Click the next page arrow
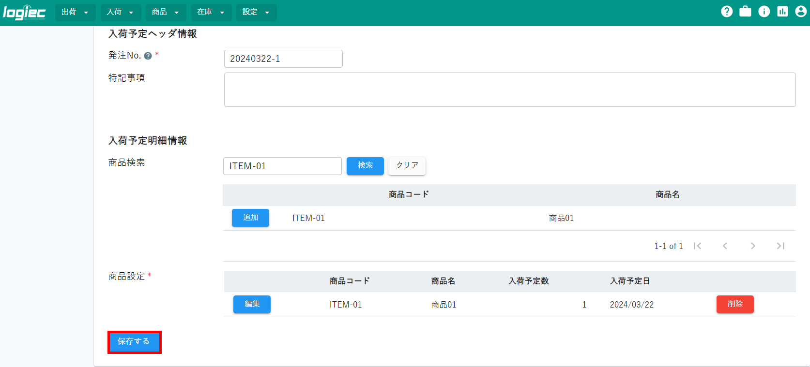The width and height of the screenshot is (810, 367). tap(753, 246)
